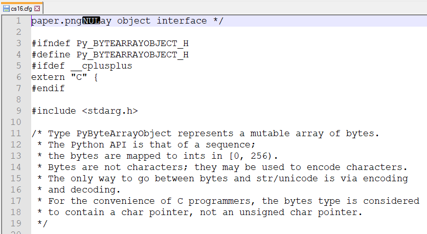This screenshot has height=234, width=427.
Task: Click the highlighted NUL character on line 1
Action: pyautogui.click(x=91, y=20)
